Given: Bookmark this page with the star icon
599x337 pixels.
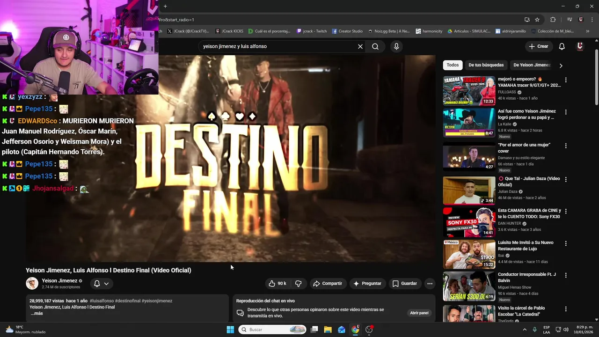Looking at the screenshot, I should coord(537,20).
